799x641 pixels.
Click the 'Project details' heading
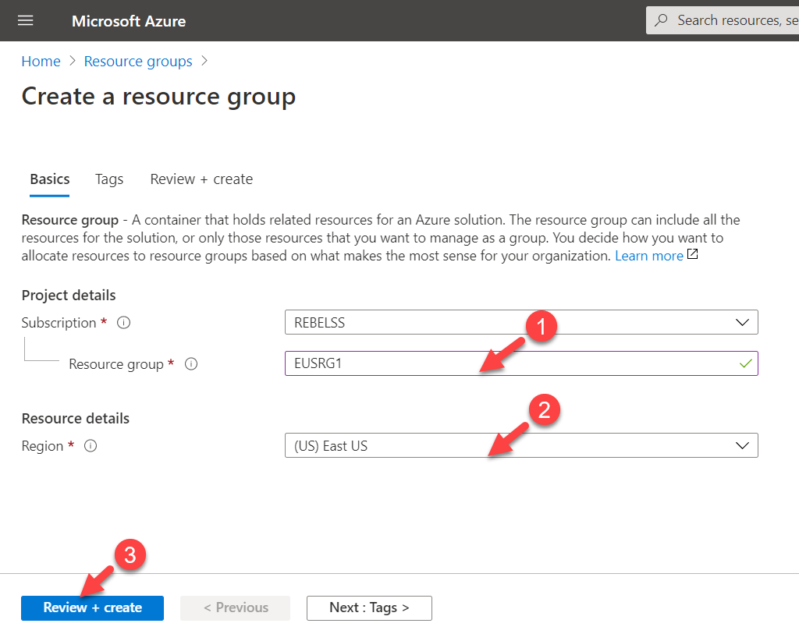pos(69,296)
